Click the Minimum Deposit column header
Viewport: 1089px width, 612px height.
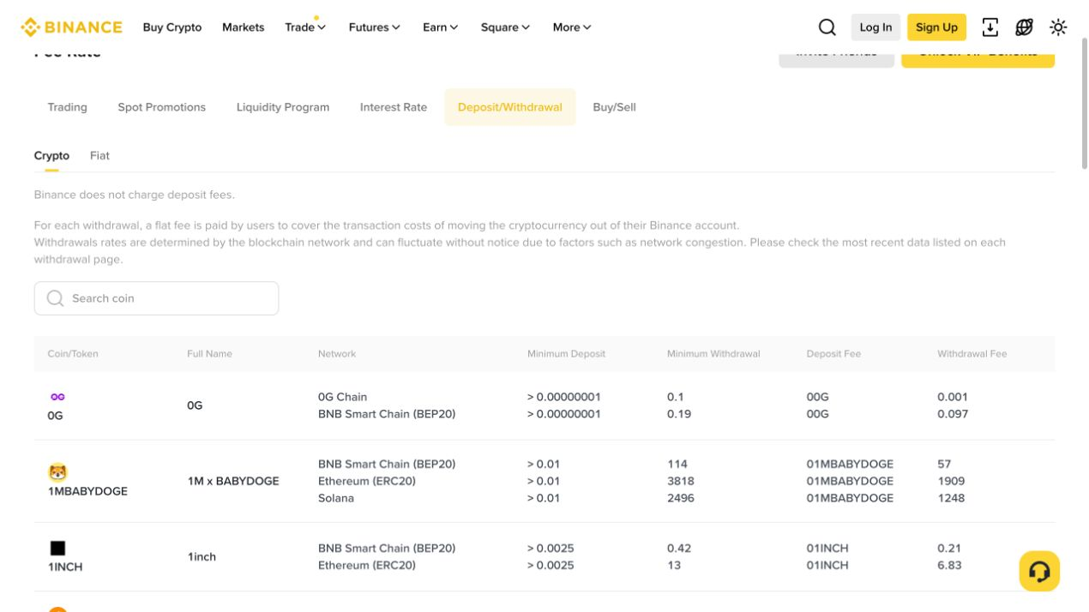click(566, 354)
